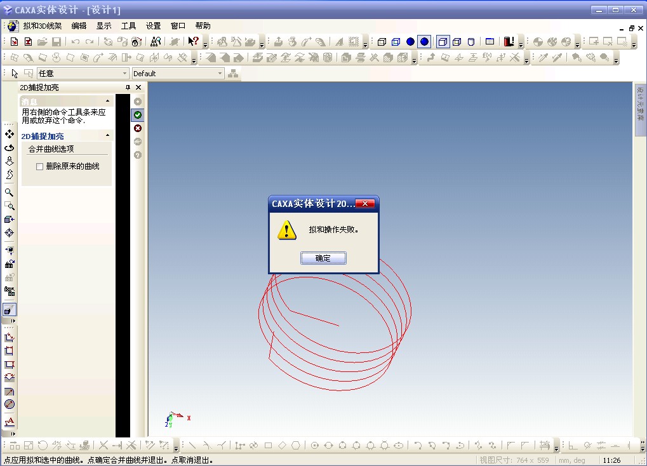Open the 拟和3D线架 menu
This screenshot has width=647, height=466.
click(43, 25)
